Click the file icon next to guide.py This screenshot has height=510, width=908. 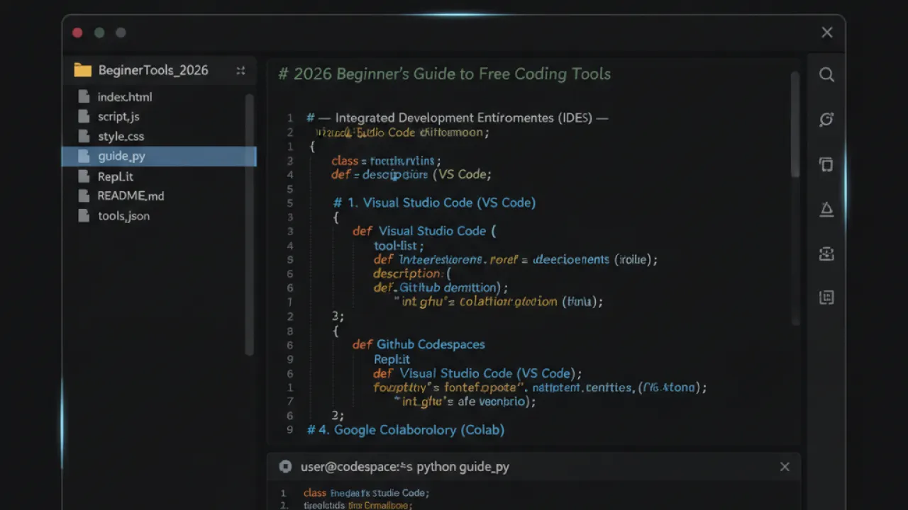[x=84, y=156]
